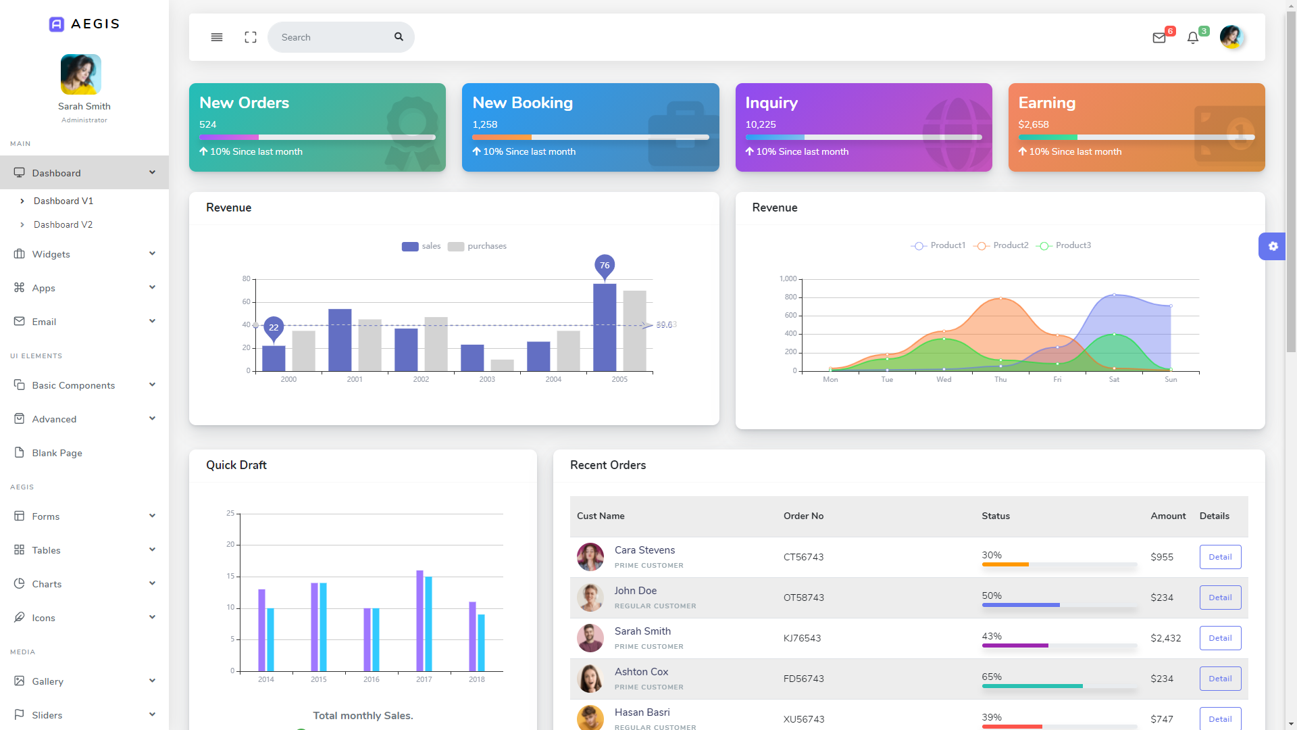
Task: Click the hamburger menu icon
Action: pyautogui.click(x=217, y=37)
